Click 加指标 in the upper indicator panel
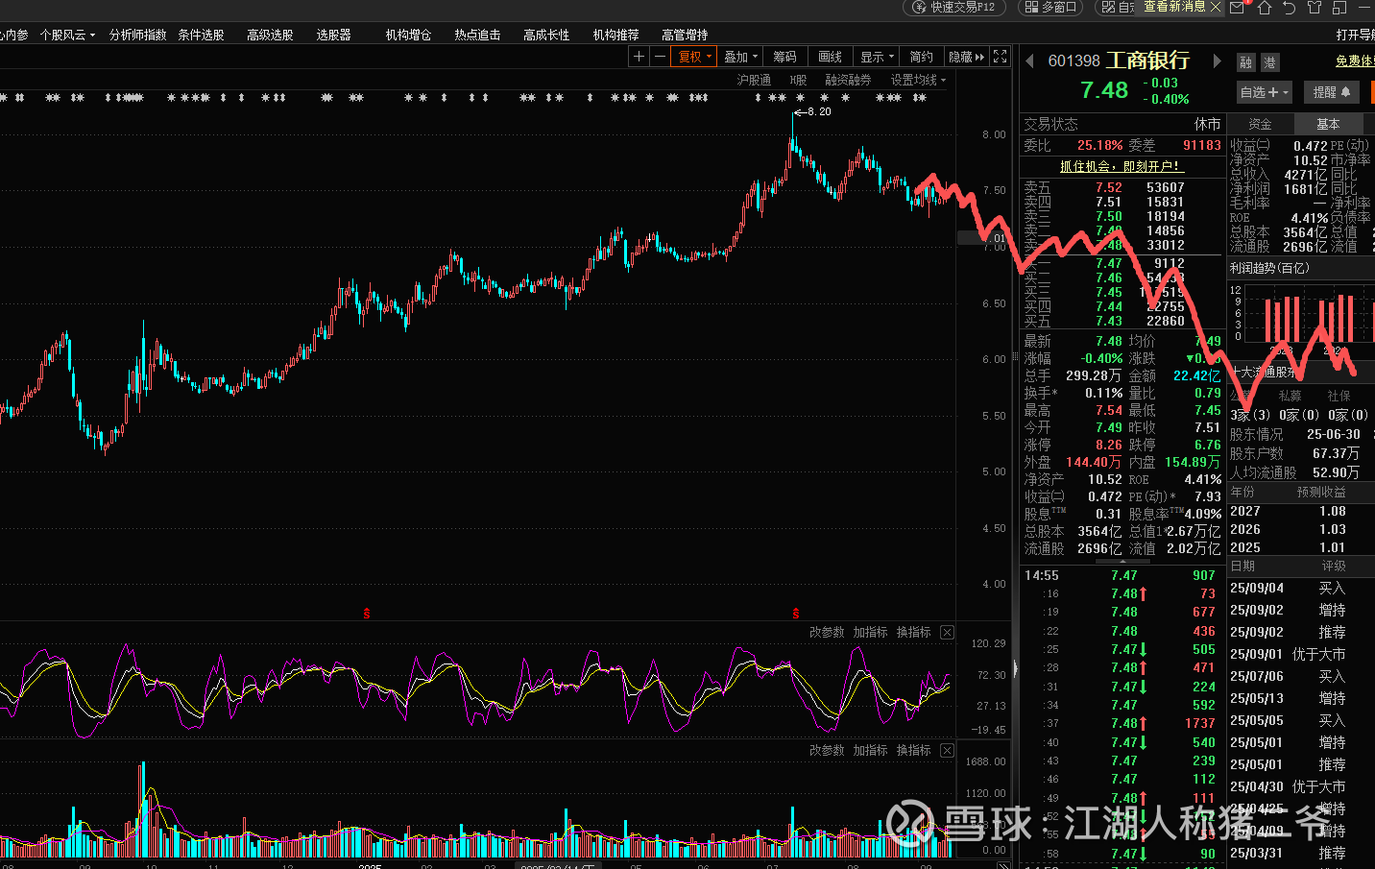 870,632
